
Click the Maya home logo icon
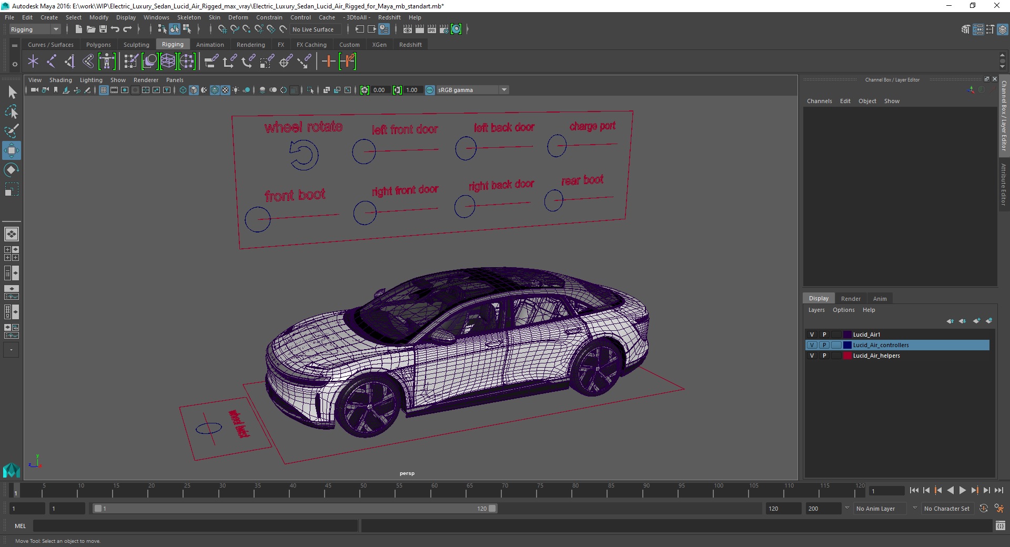tap(11, 469)
